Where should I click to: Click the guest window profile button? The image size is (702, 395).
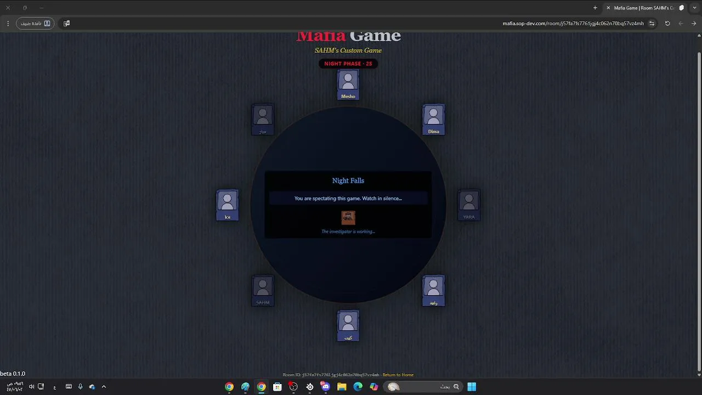pos(35,24)
